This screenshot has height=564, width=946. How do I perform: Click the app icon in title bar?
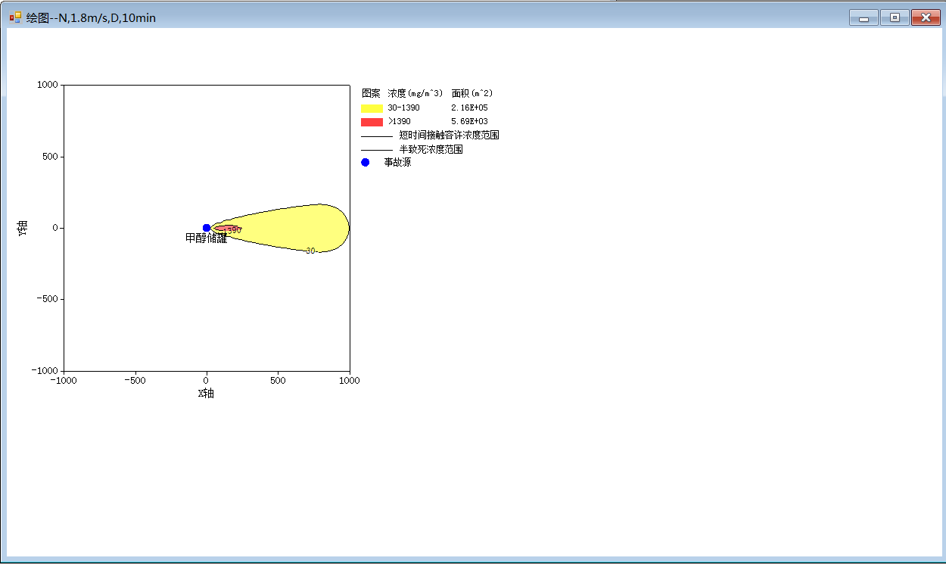(15, 17)
